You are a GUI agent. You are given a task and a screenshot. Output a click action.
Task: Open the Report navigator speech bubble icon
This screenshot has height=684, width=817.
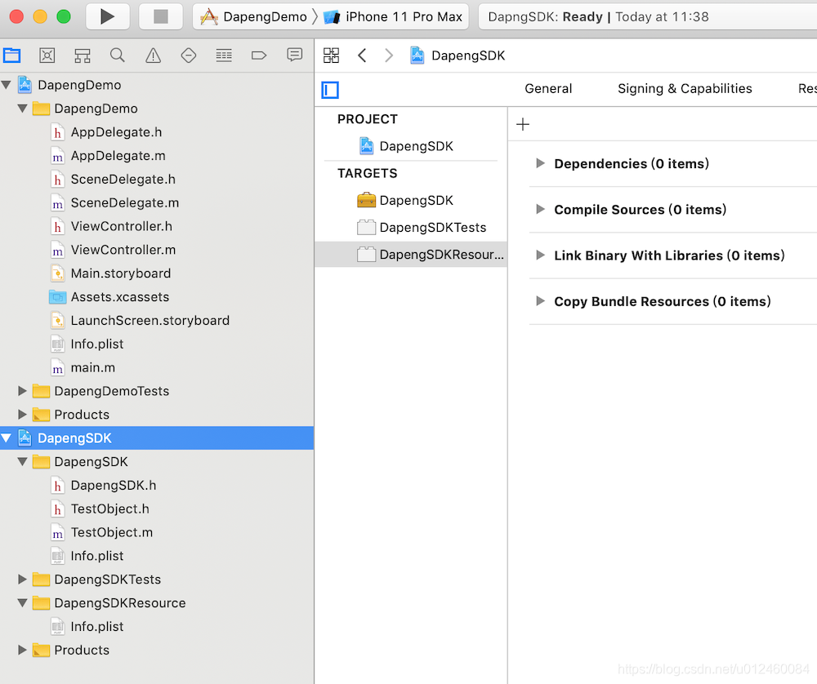[294, 55]
